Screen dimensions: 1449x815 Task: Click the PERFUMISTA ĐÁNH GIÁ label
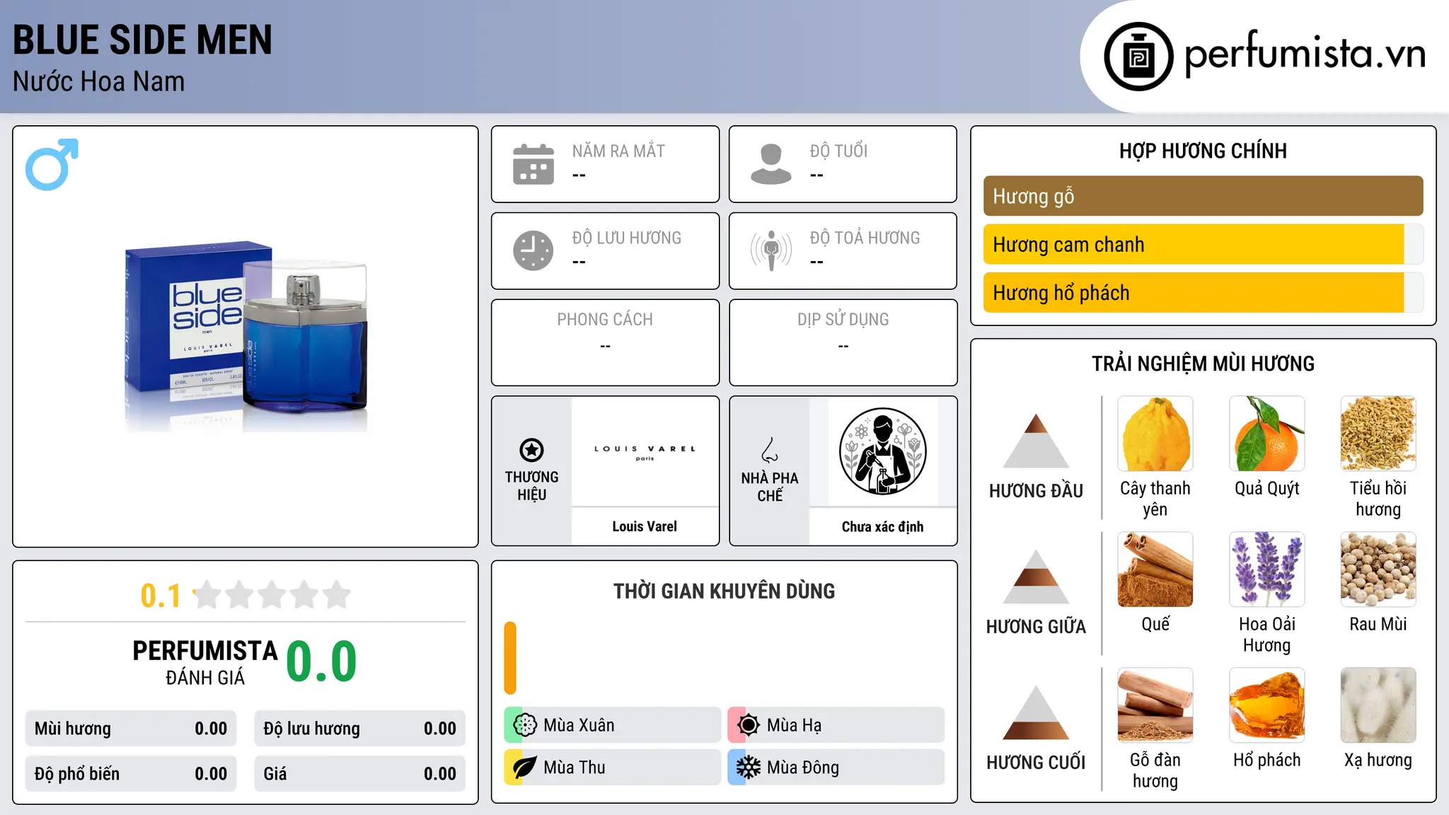205,663
